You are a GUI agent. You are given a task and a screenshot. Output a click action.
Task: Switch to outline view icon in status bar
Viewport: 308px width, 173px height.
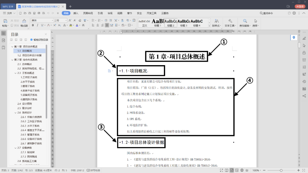point(237,170)
